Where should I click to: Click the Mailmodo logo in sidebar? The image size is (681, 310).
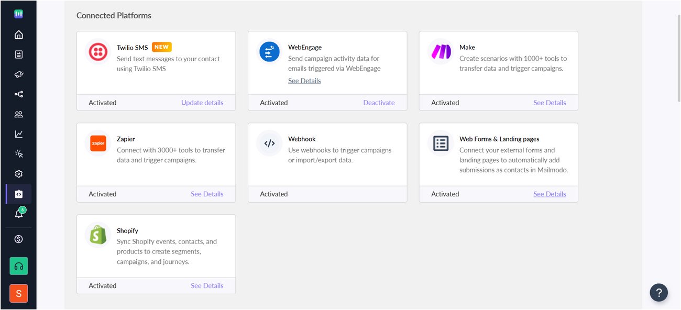point(18,14)
